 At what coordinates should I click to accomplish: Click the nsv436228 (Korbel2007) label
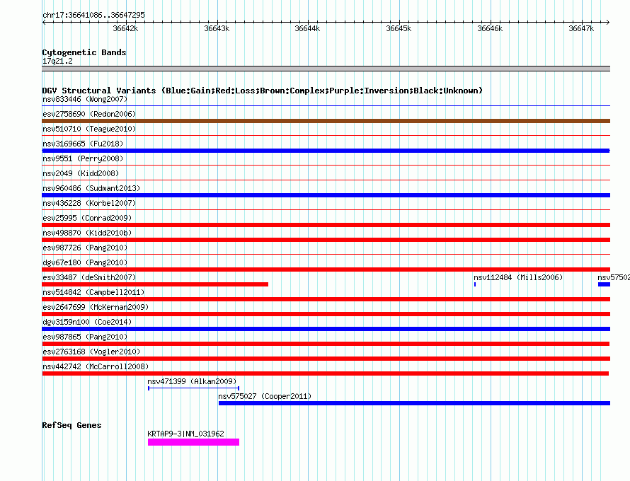point(89,203)
